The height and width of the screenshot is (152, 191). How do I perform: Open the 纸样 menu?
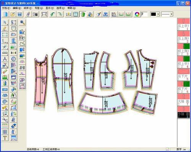pos(28,8)
